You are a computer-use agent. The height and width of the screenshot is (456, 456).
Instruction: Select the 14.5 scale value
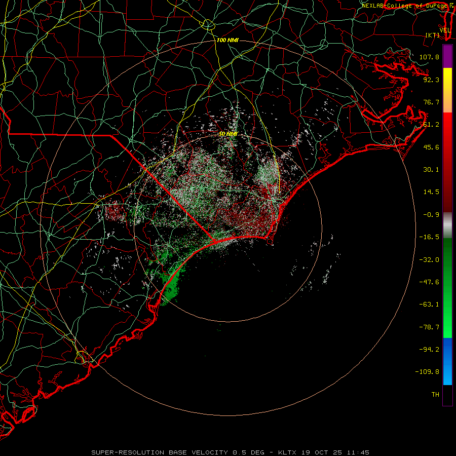431,192
